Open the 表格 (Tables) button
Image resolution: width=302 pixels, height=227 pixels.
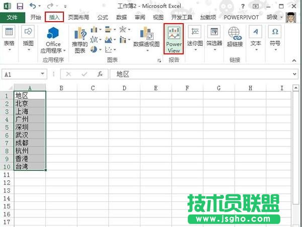coord(9,39)
